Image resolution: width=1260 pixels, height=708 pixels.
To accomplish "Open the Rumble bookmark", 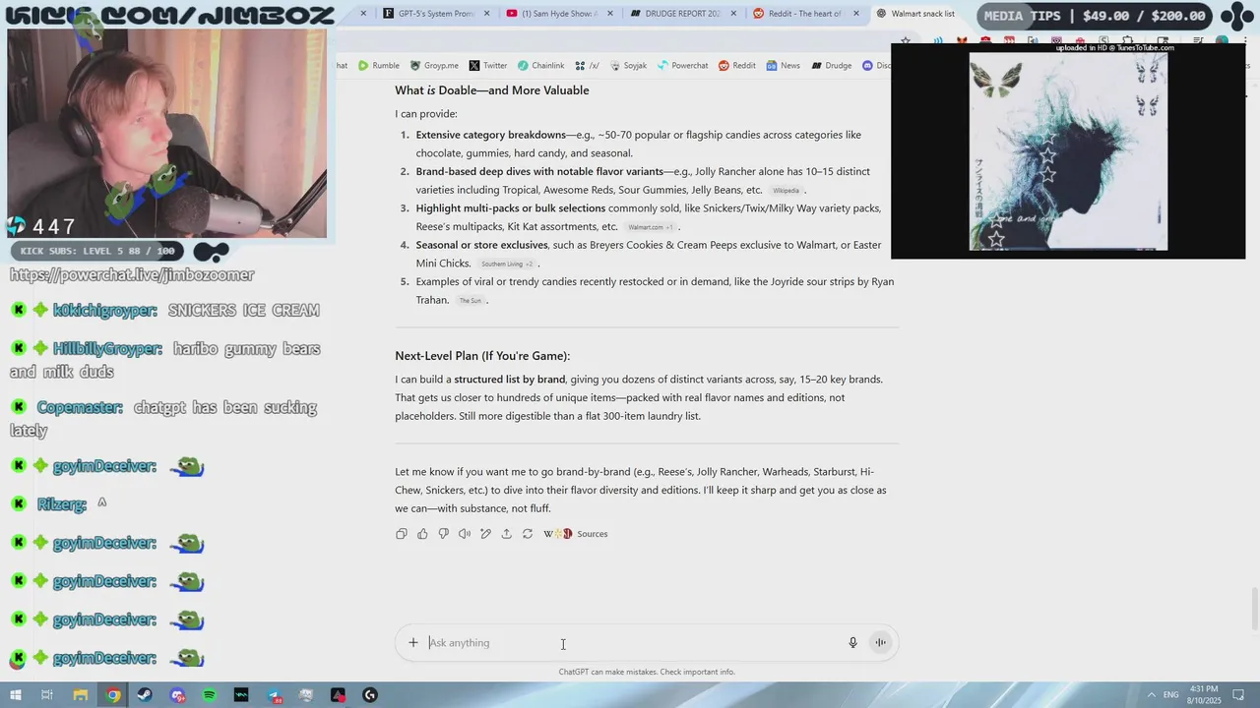I will [x=379, y=66].
